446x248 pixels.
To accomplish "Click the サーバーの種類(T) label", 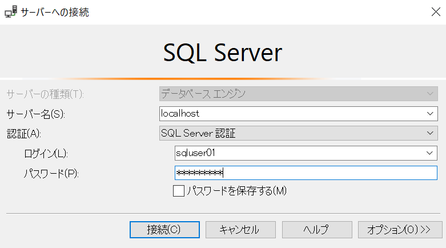I will coord(45,94).
